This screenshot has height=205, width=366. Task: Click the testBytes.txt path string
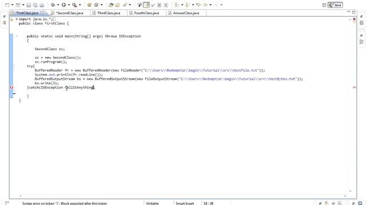238,79
